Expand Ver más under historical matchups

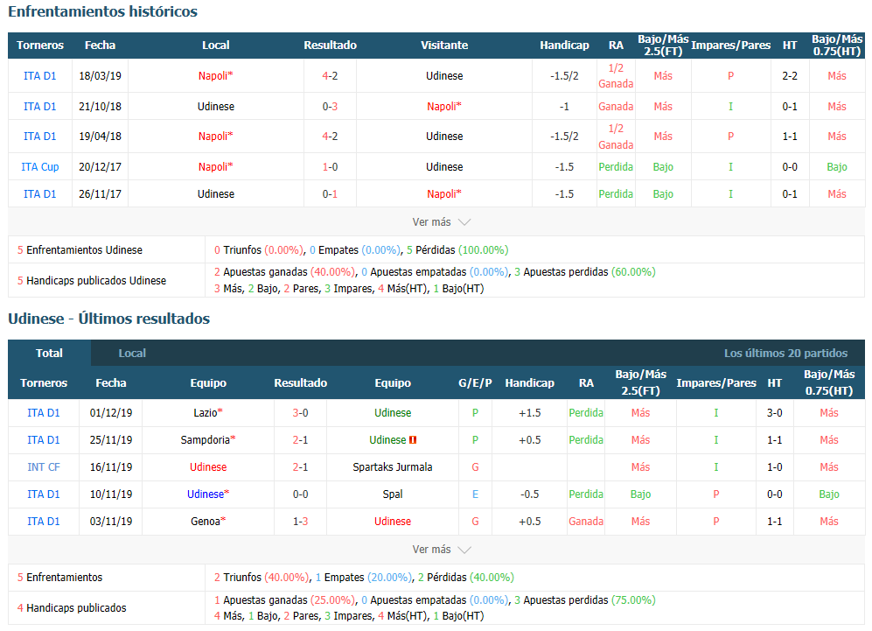tap(441, 222)
